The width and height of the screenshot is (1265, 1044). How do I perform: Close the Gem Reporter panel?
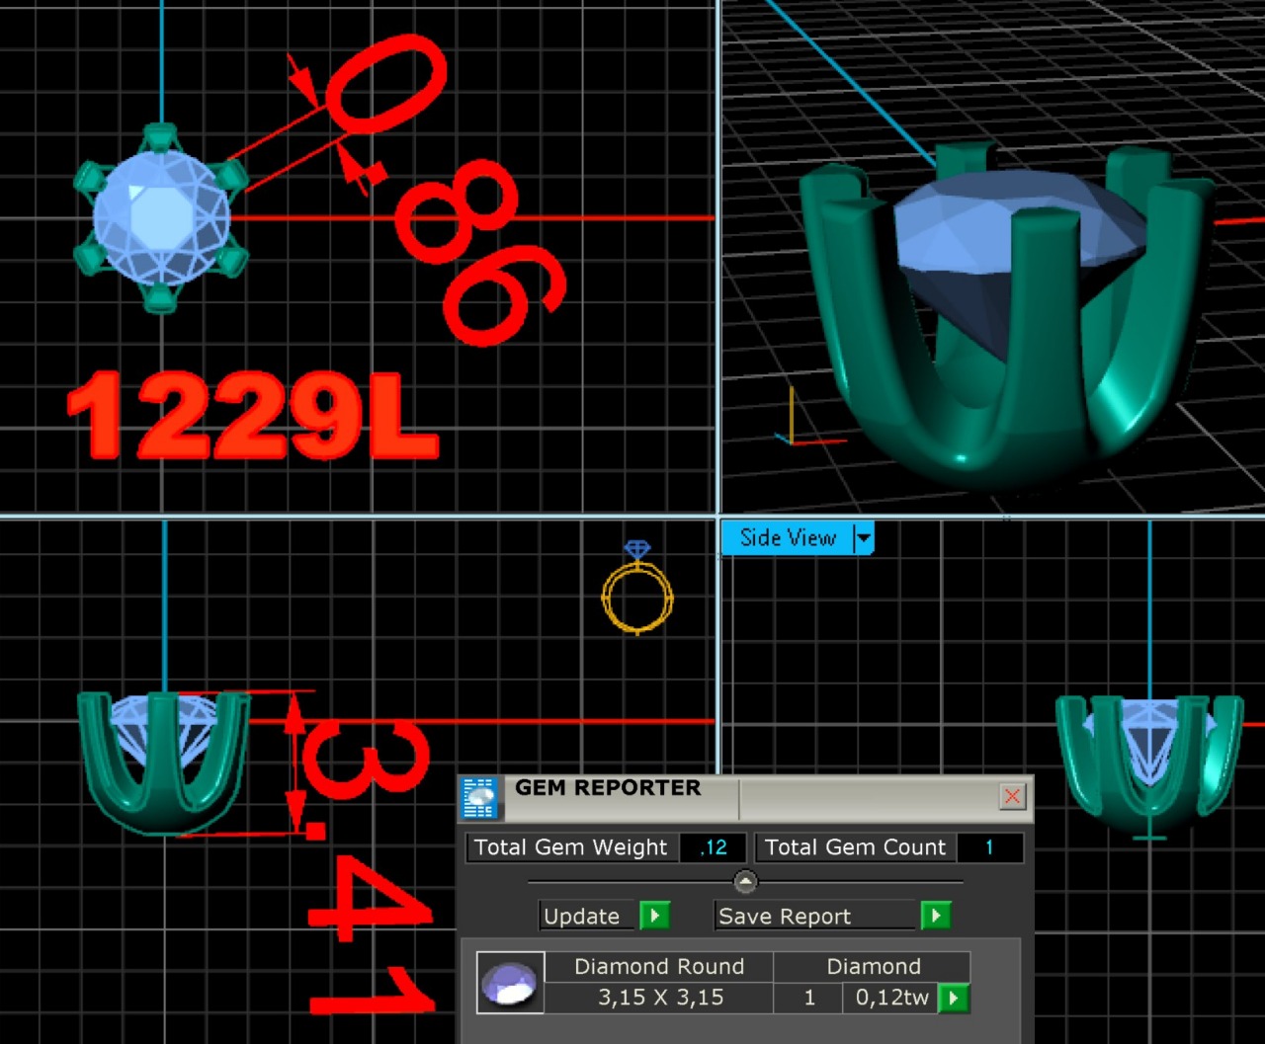pos(1012,796)
